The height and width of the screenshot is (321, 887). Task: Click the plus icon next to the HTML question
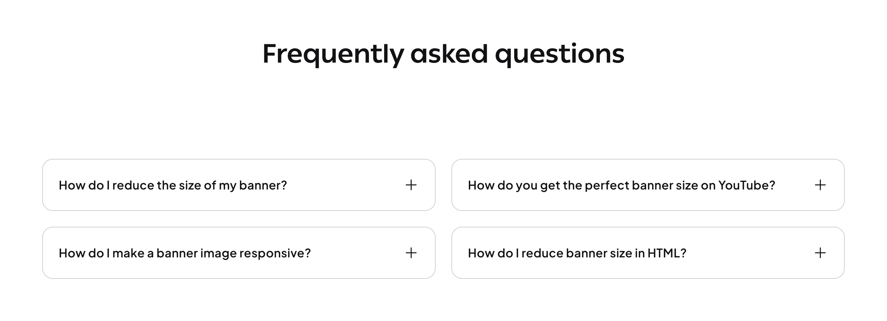point(820,253)
